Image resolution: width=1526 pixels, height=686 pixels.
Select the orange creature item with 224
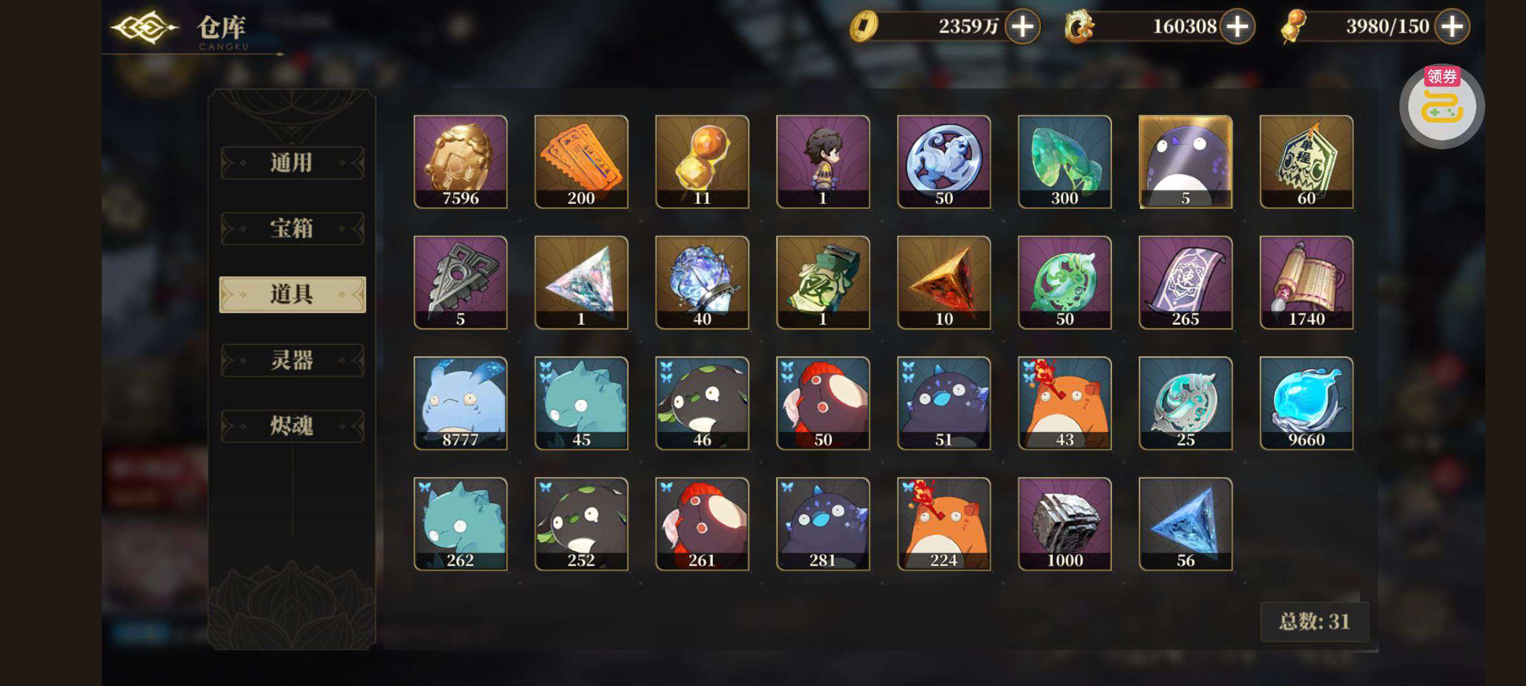(944, 524)
